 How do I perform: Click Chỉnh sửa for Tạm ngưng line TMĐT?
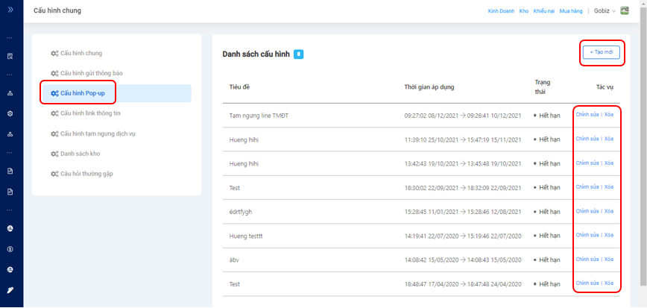click(587, 115)
